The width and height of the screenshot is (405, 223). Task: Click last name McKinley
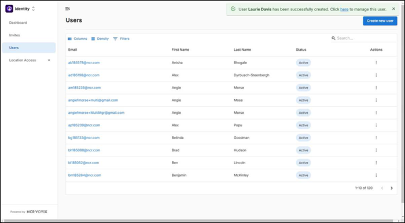pyautogui.click(x=241, y=175)
